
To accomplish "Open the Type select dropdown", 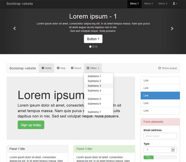I will click(x=173, y=150).
